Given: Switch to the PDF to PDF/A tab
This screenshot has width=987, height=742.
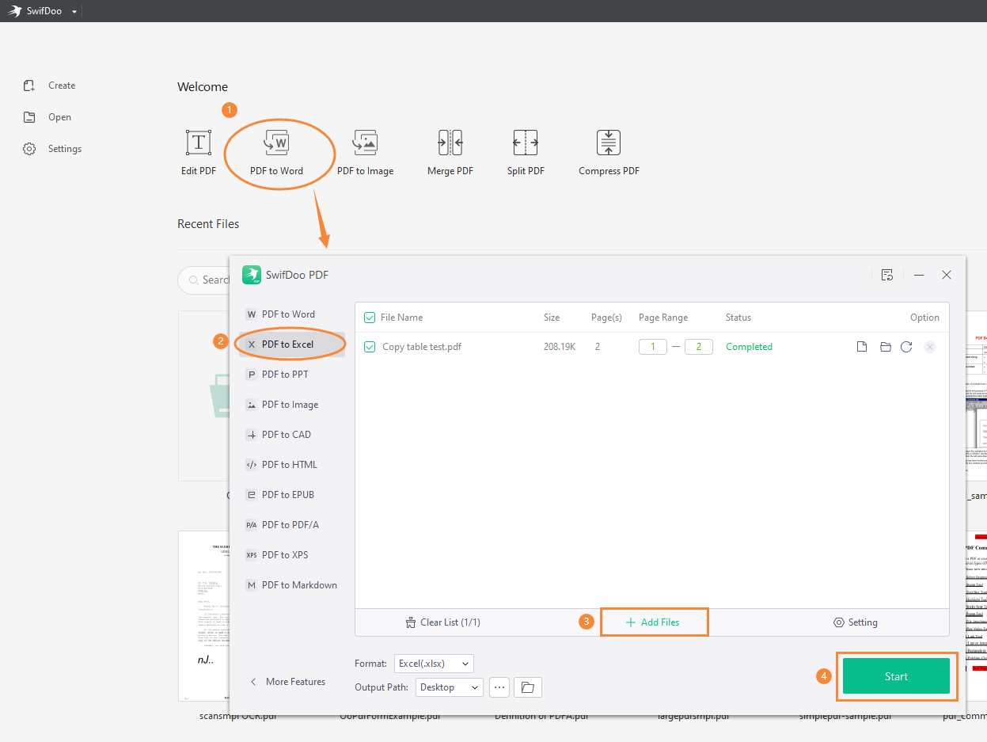Looking at the screenshot, I should tap(291, 525).
